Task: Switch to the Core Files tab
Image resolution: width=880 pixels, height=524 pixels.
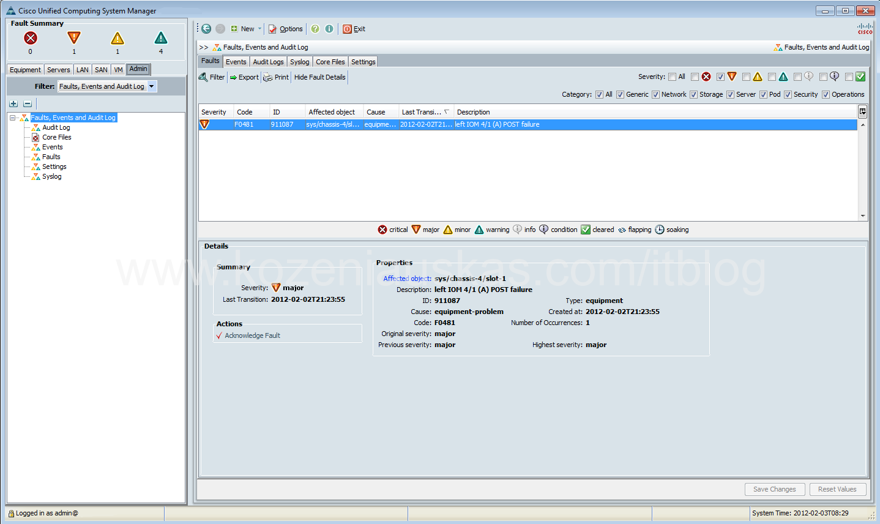Action: click(330, 62)
